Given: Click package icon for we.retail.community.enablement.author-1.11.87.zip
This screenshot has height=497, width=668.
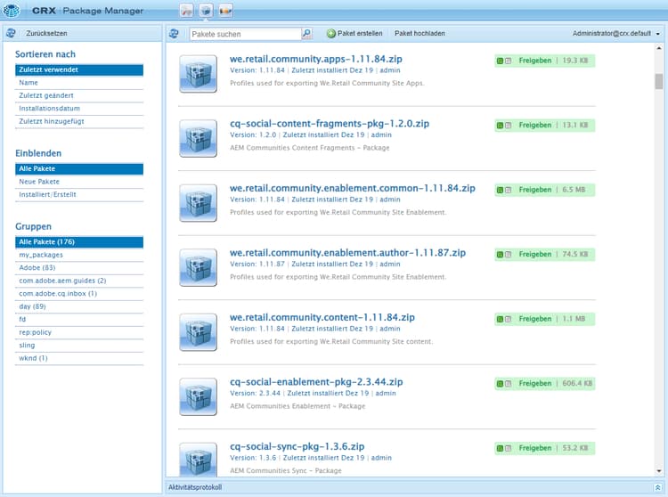Looking at the screenshot, I should [x=198, y=267].
